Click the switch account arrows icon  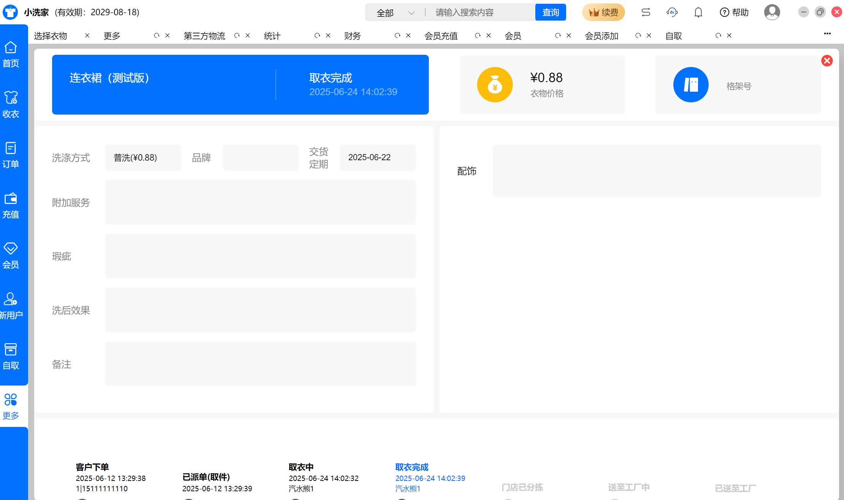point(646,13)
